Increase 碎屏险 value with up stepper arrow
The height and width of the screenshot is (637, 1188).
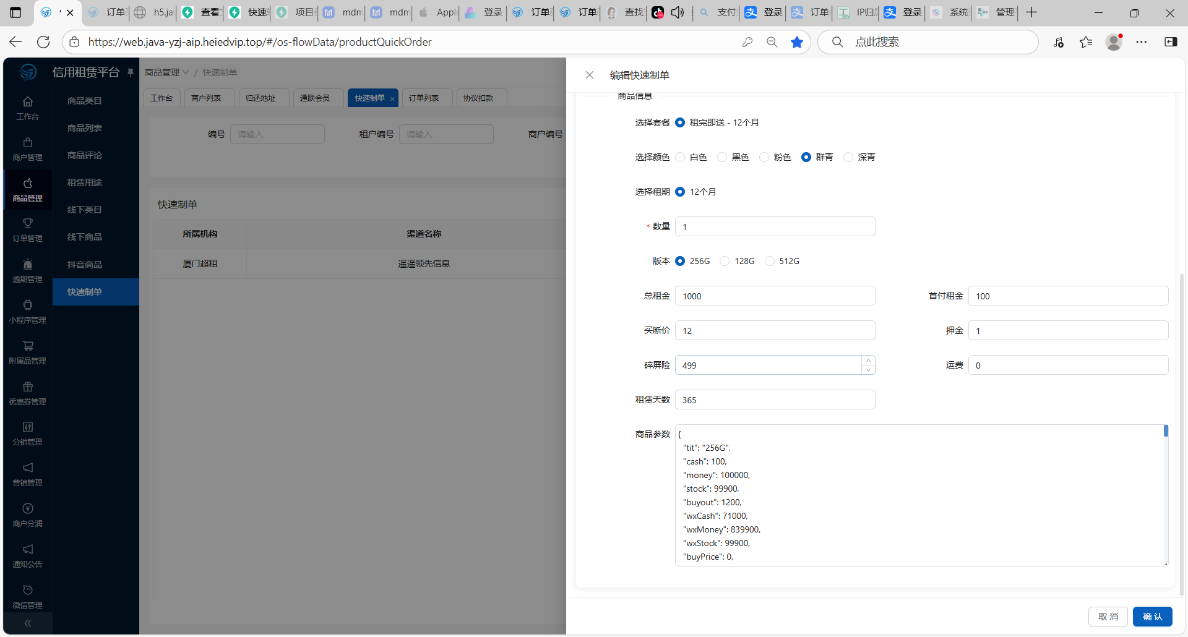(868, 361)
